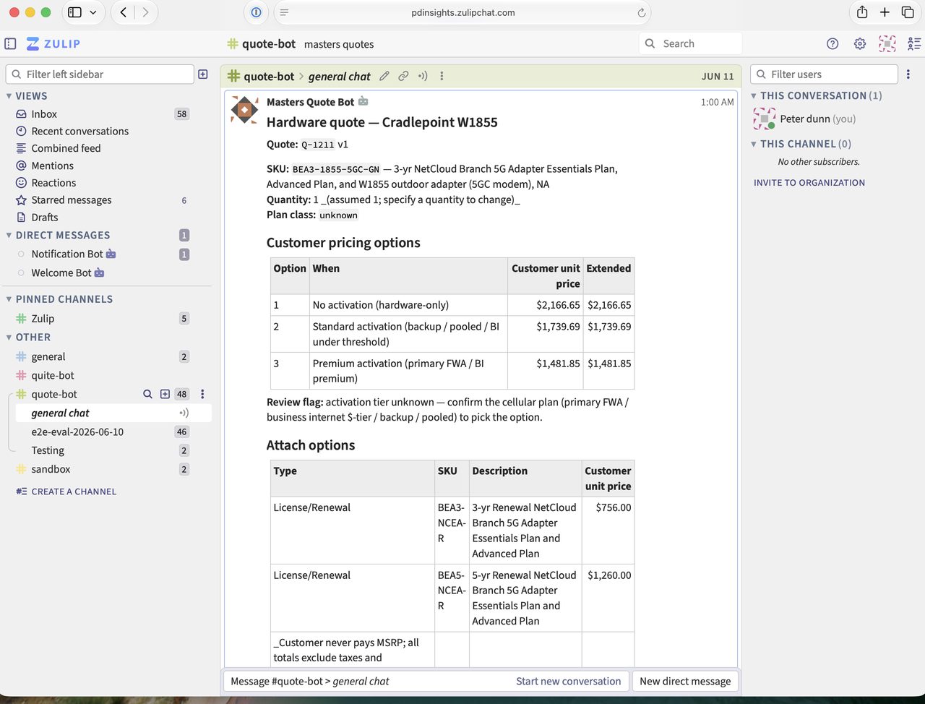Open Safari sidebar toggle

(x=74, y=12)
